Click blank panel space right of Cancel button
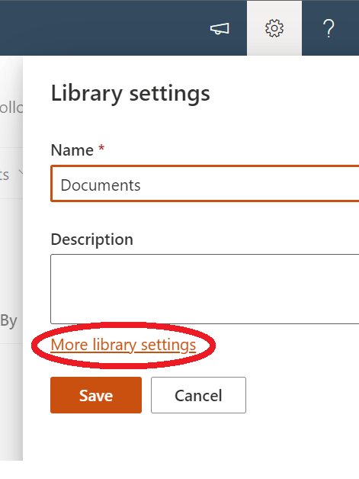 (303, 395)
